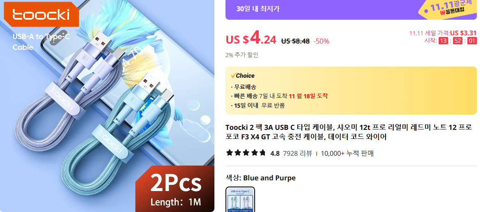Click the 무료배송 free shipping line
This screenshot has height=212, width=483.
pos(244,87)
